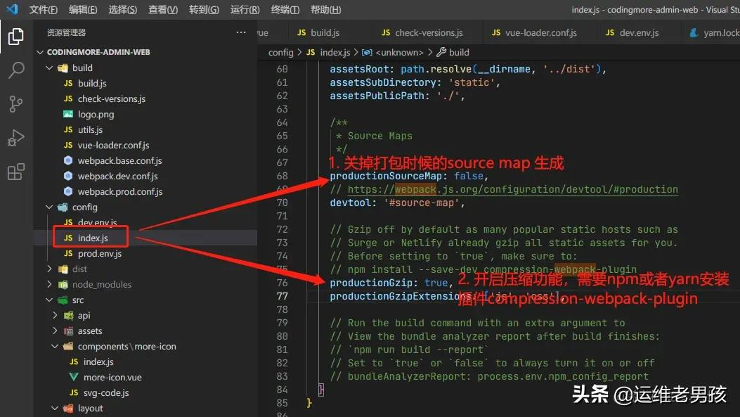The width and height of the screenshot is (740, 417).
Task: Switch to dev.env.js editor tab
Action: [632, 32]
